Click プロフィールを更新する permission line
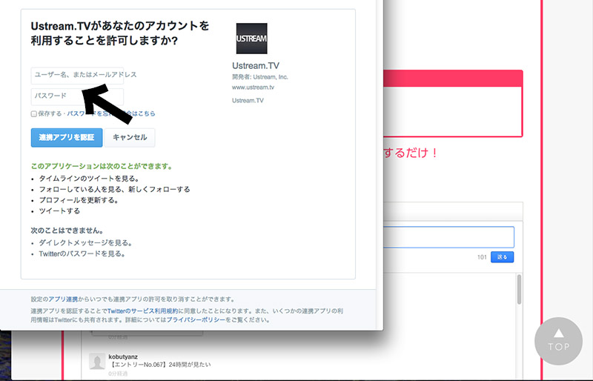 (79, 200)
